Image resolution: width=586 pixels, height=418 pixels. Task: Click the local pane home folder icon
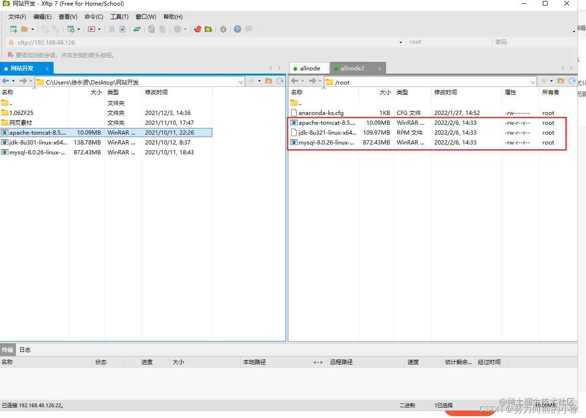point(269,81)
